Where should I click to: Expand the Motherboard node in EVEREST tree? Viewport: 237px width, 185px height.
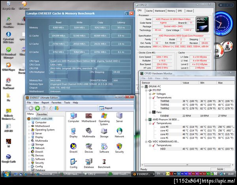(29, 126)
